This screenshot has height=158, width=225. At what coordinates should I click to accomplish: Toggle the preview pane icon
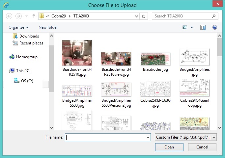pyautogui.click(x=203, y=27)
